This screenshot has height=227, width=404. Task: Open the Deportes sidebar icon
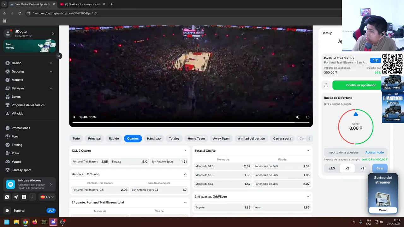(8, 72)
